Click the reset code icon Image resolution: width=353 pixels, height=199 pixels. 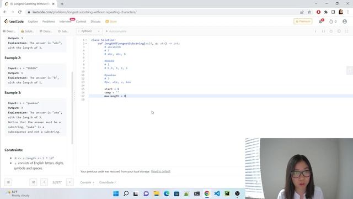click(331, 31)
